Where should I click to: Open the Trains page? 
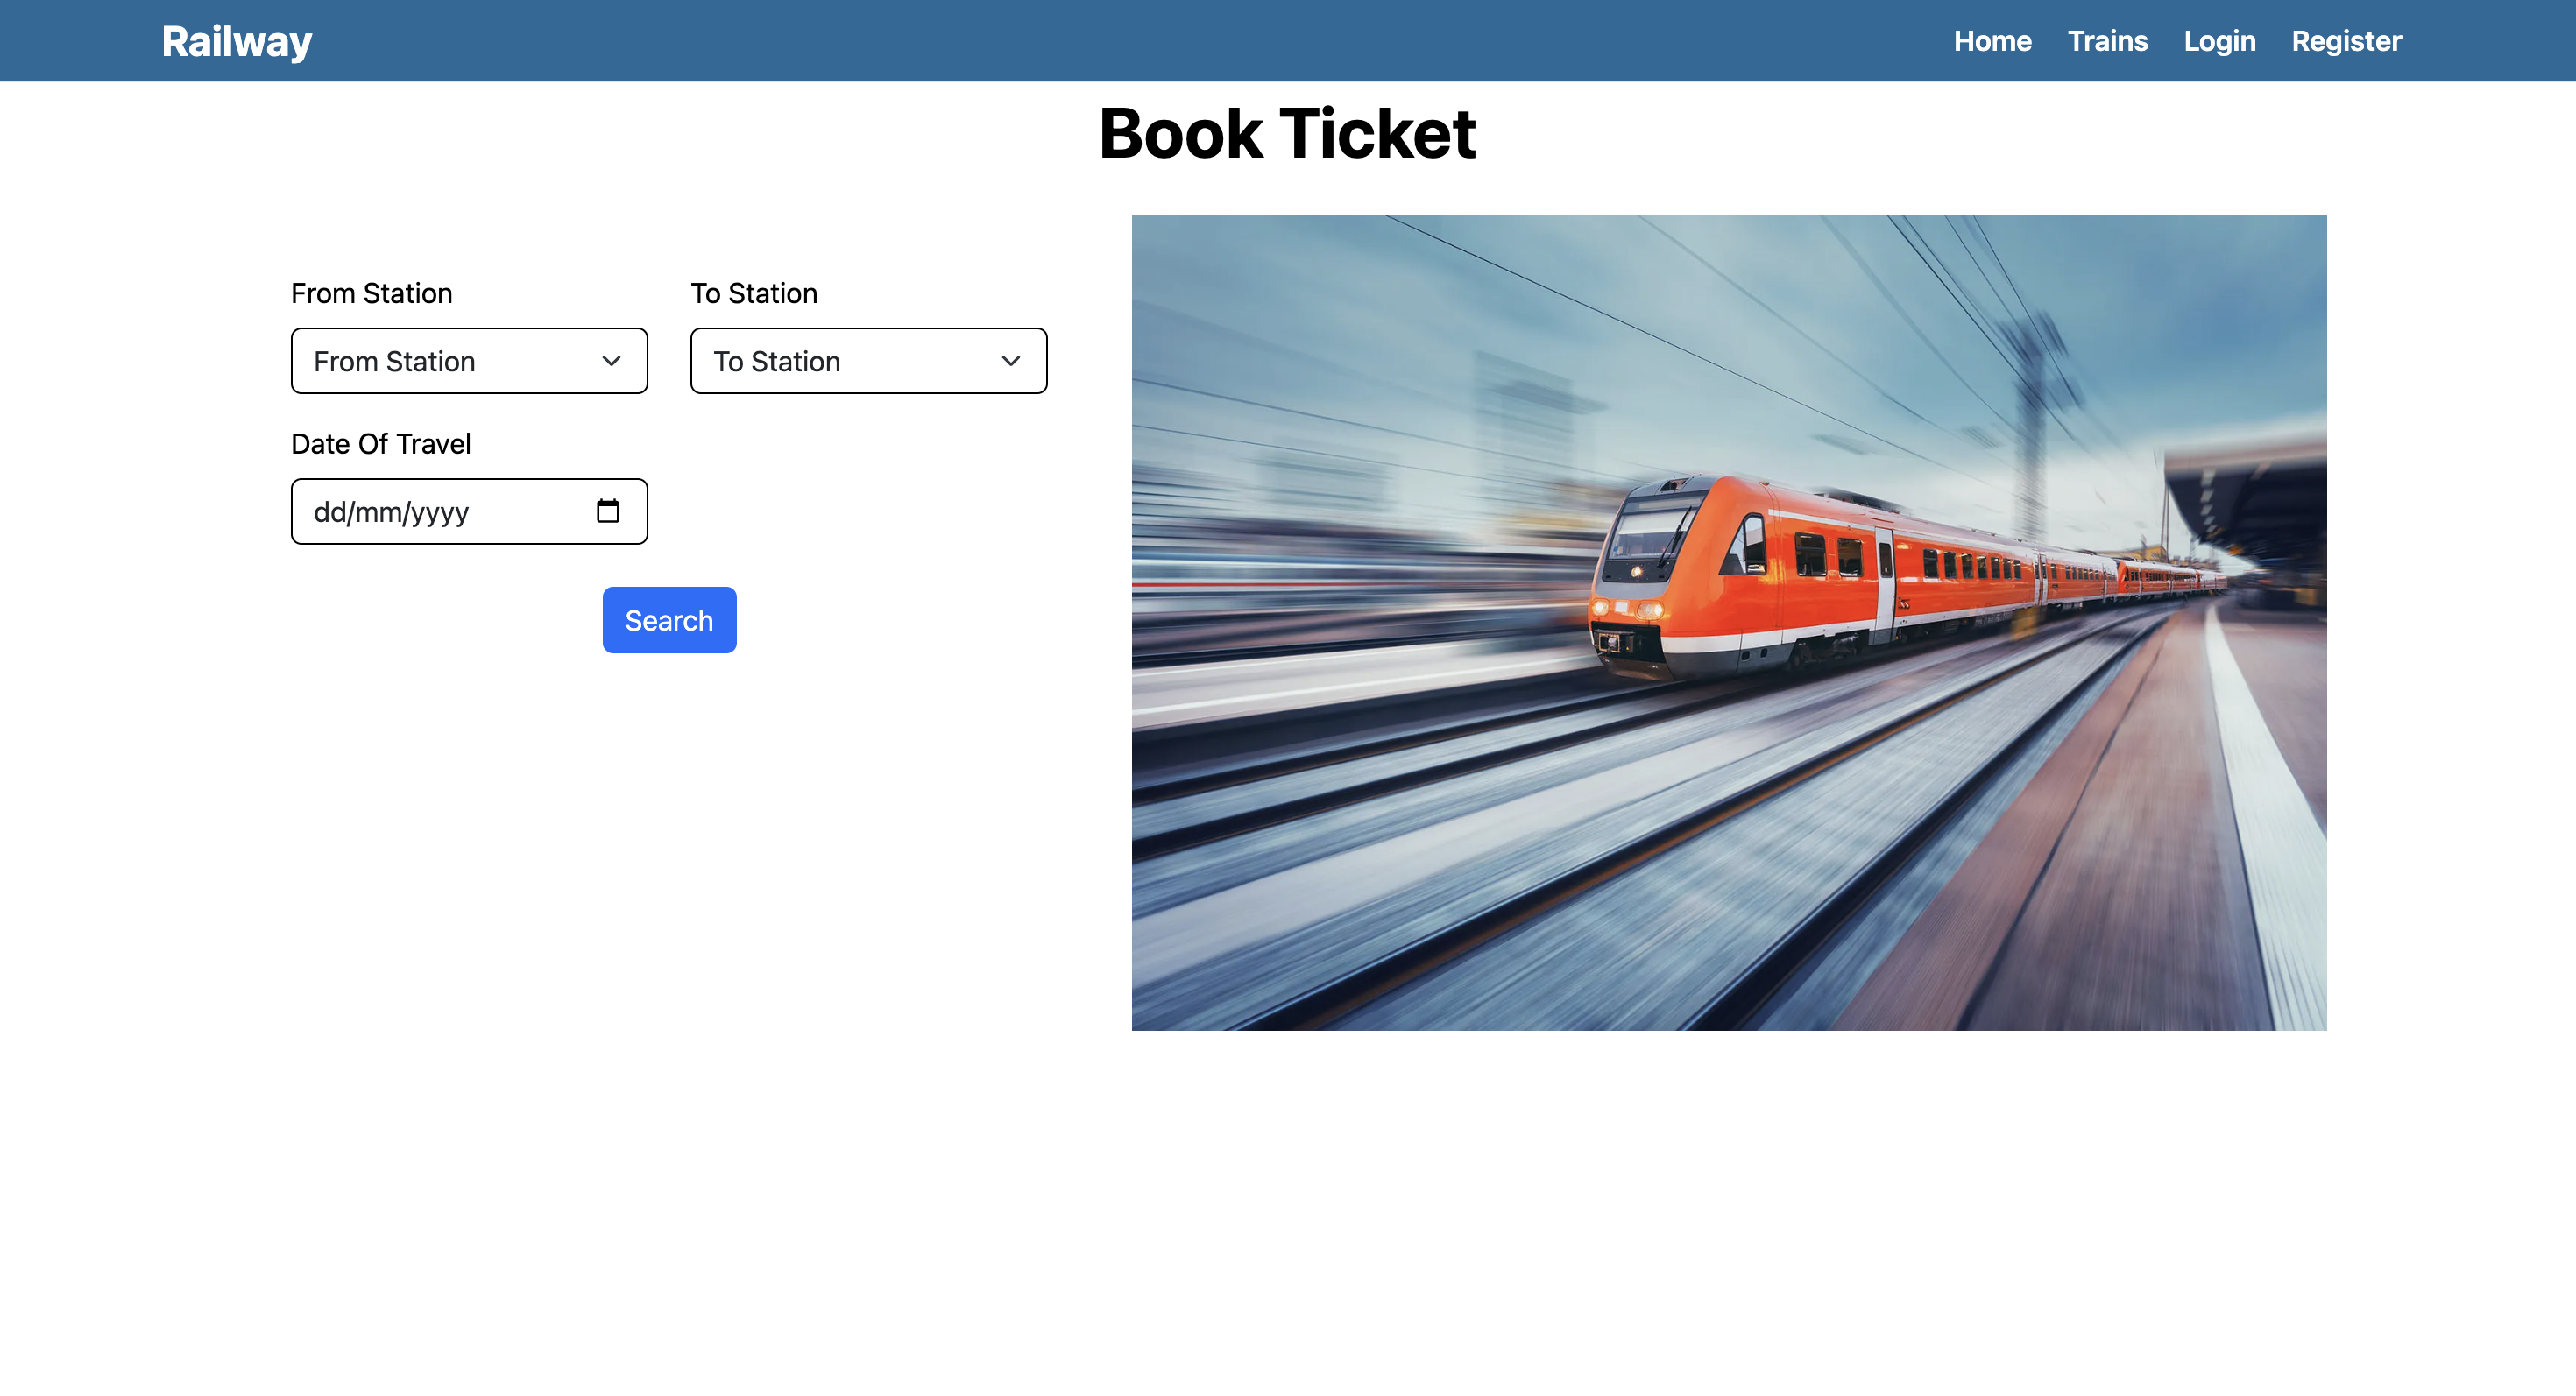(x=2107, y=41)
